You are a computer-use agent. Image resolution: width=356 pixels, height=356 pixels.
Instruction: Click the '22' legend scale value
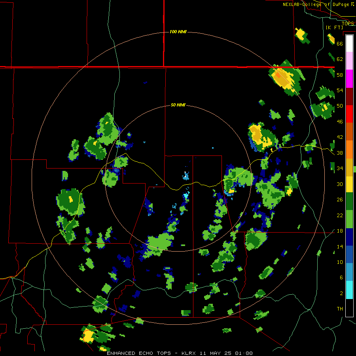[x=340, y=216]
